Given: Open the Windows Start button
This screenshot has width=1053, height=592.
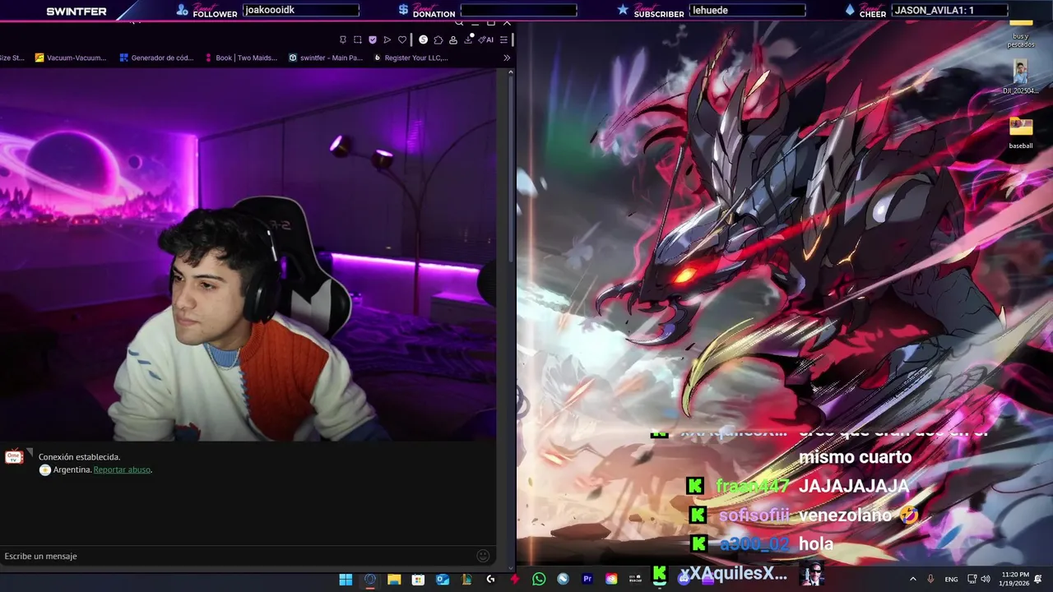Looking at the screenshot, I should 346,579.
